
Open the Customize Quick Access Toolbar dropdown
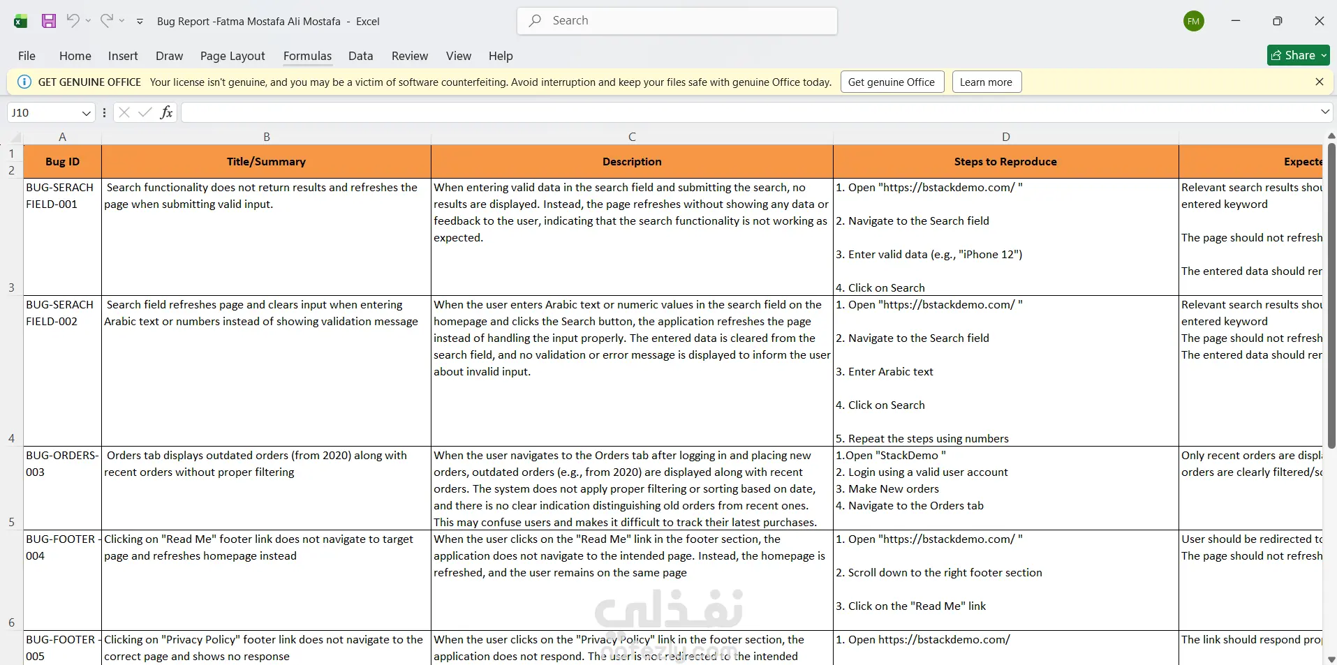[140, 21]
